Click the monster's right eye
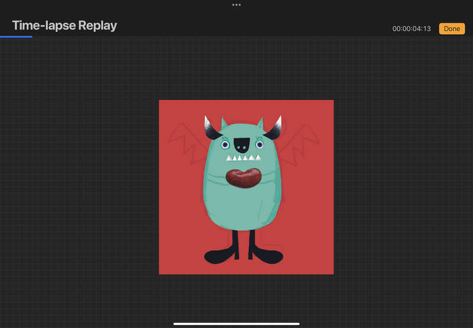The image size is (473, 328). click(259, 145)
